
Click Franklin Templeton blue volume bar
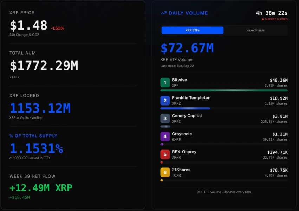pos(185,108)
